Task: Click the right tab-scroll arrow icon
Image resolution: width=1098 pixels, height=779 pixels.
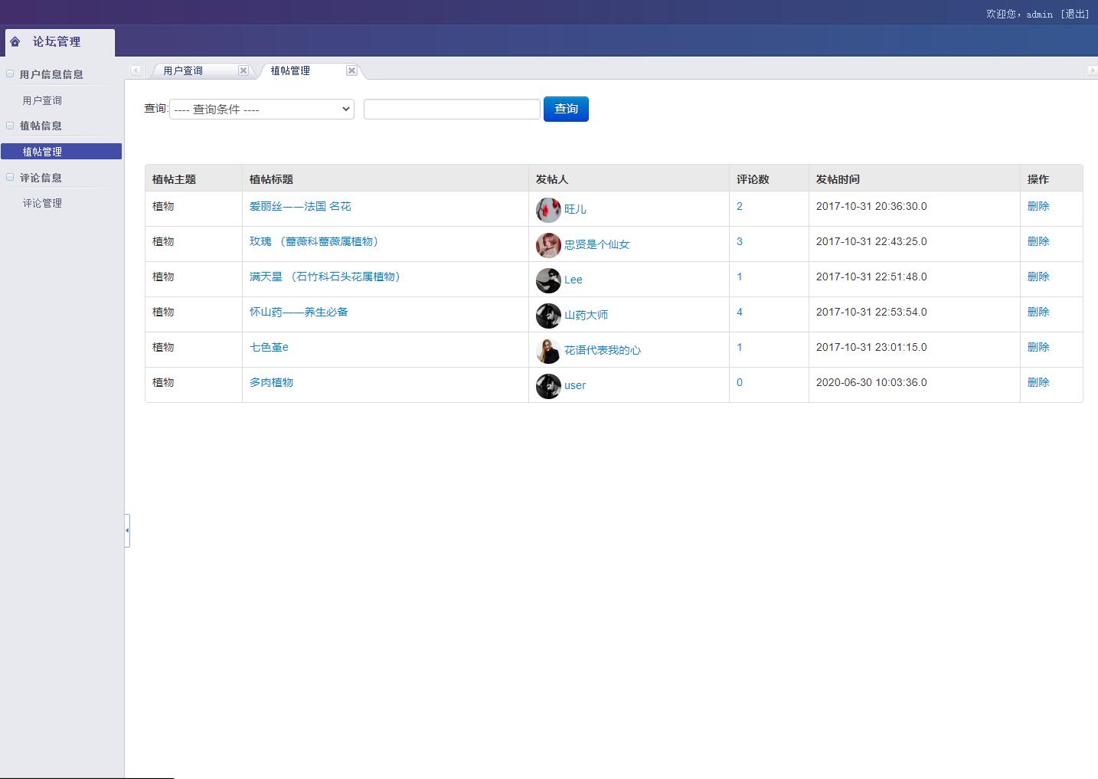Action: pyautogui.click(x=1093, y=70)
